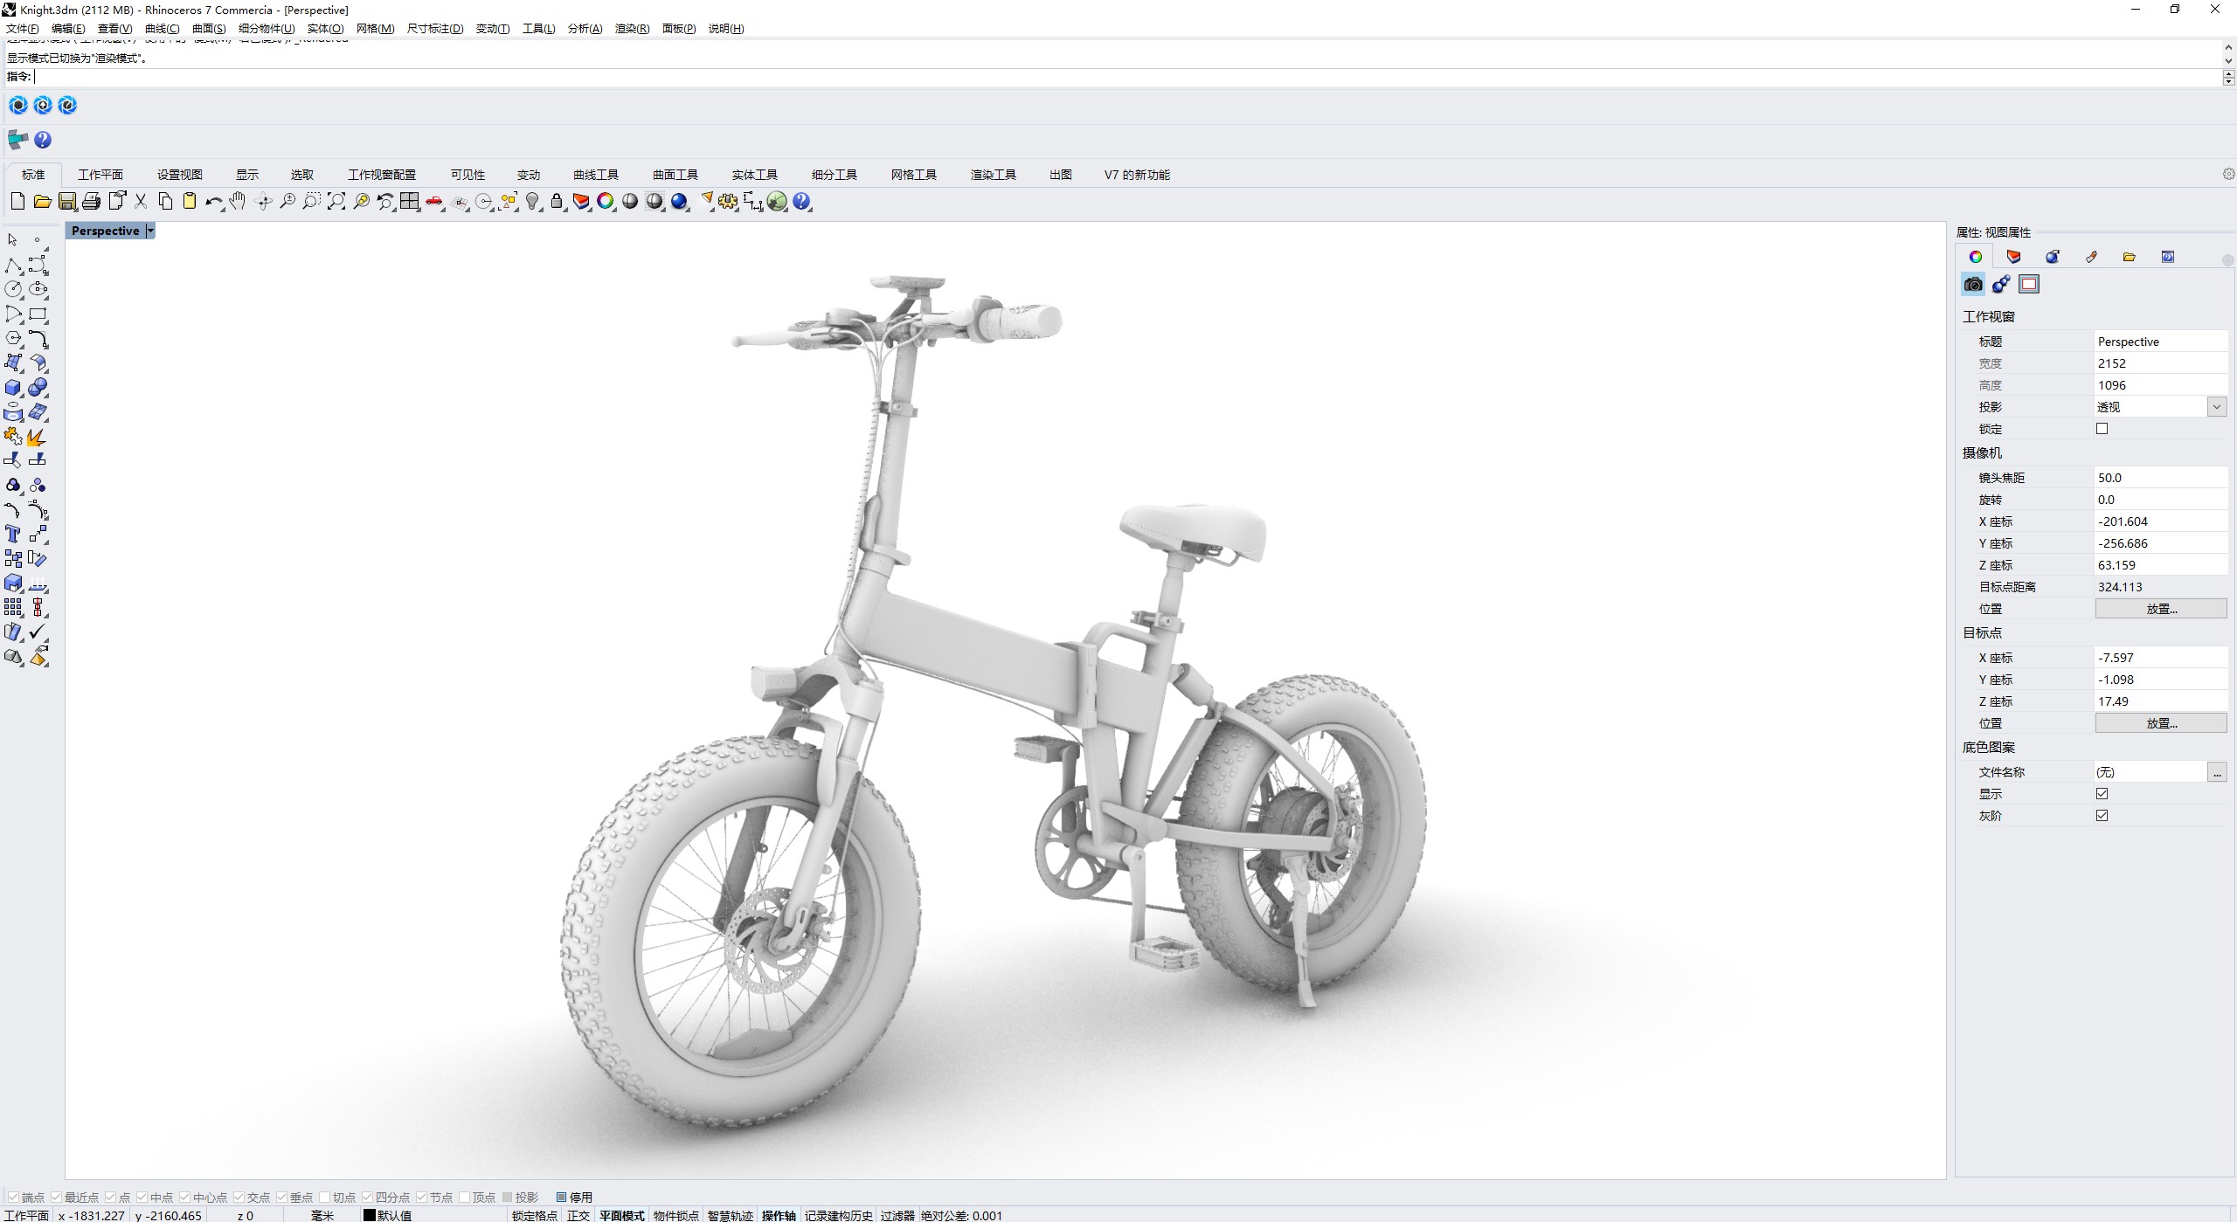Open the 渲染(R) menu

[631, 28]
